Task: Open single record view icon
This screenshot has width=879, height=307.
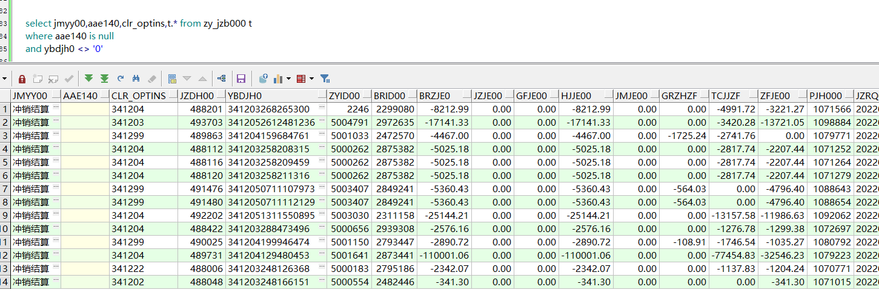Action: point(172,79)
